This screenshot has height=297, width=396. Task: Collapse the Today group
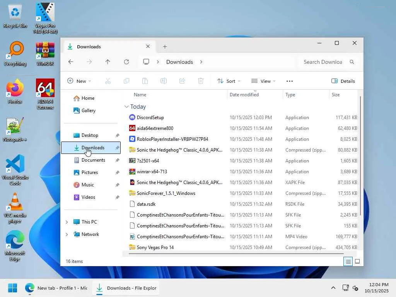(126, 107)
